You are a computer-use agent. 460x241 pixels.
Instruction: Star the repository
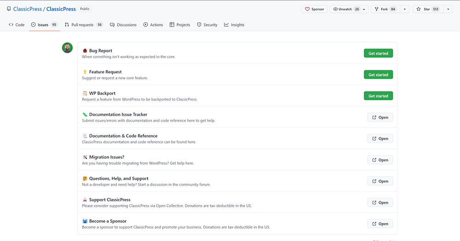point(428,9)
